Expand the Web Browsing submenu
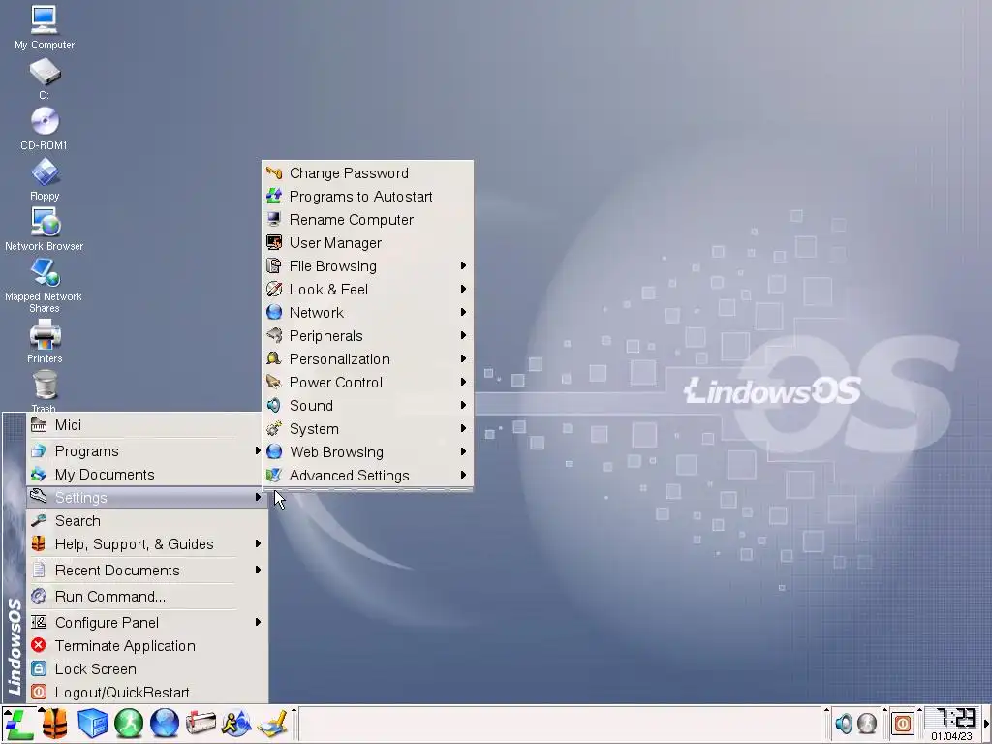The width and height of the screenshot is (992, 744). [367, 452]
